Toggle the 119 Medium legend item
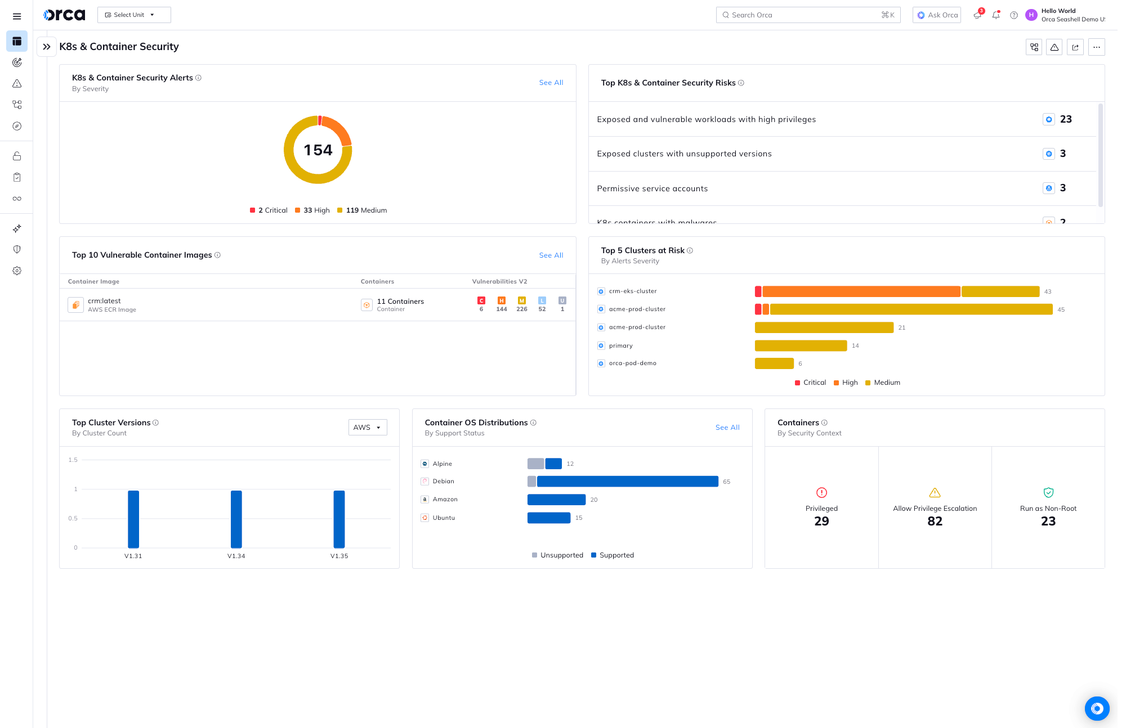This screenshot has height=728, width=1126. pyautogui.click(x=362, y=210)
